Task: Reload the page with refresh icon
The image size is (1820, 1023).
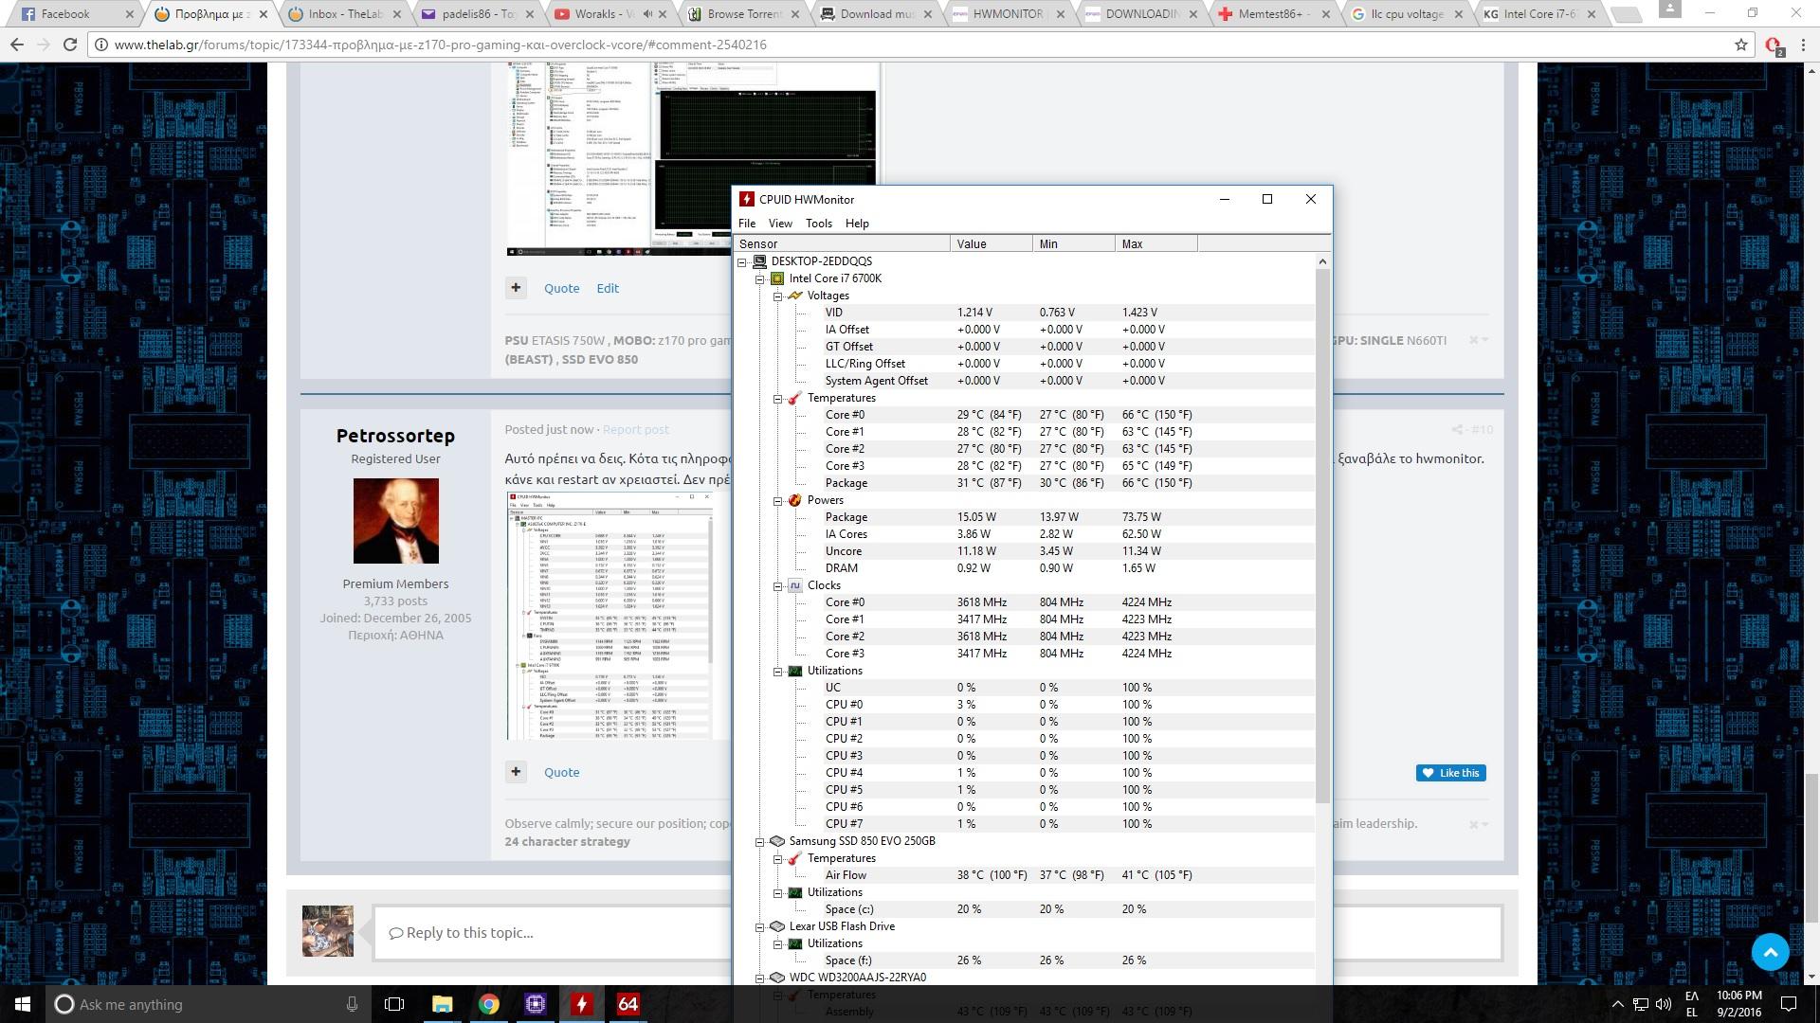Action: pos(70,45)
